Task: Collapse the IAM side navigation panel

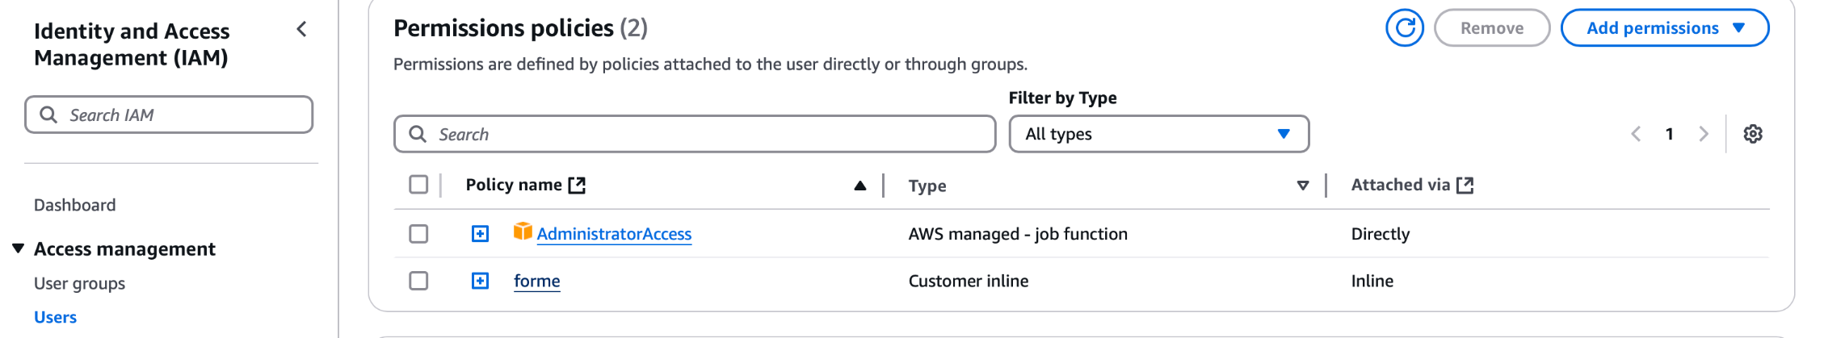Action: pos(301,30)
